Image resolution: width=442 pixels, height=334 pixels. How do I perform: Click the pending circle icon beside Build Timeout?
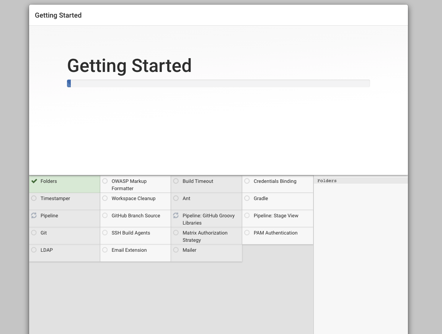coord(176,181)
